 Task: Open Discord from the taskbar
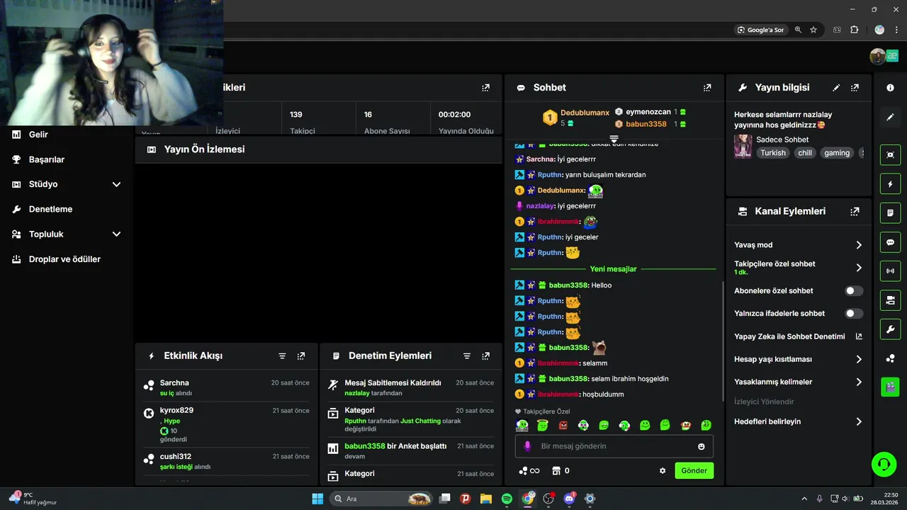[569, 499]
